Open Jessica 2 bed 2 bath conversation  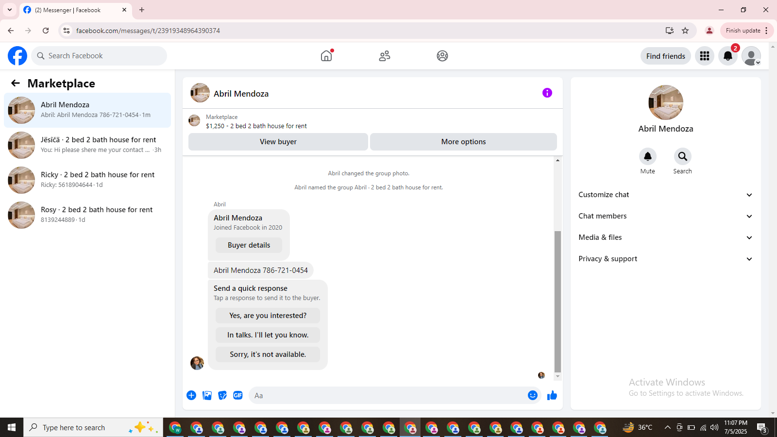[87, 145]
